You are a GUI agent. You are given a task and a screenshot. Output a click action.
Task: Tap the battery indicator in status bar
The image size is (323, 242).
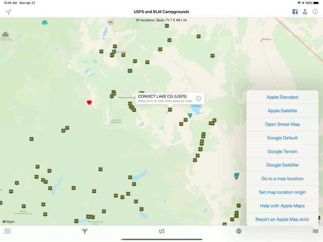point(317,3)
